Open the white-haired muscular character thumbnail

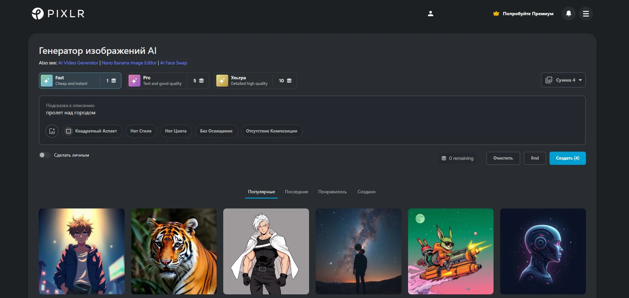click(266, 251)
